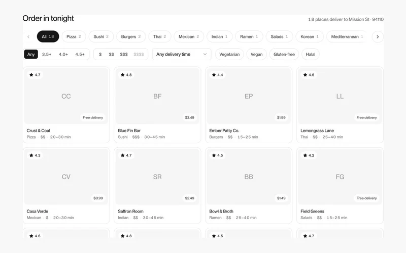This screenshot has width=406, height=253.
Task: Click the left chevron in cuisine row
Action: pyautogui.click(x=28, y=36)
